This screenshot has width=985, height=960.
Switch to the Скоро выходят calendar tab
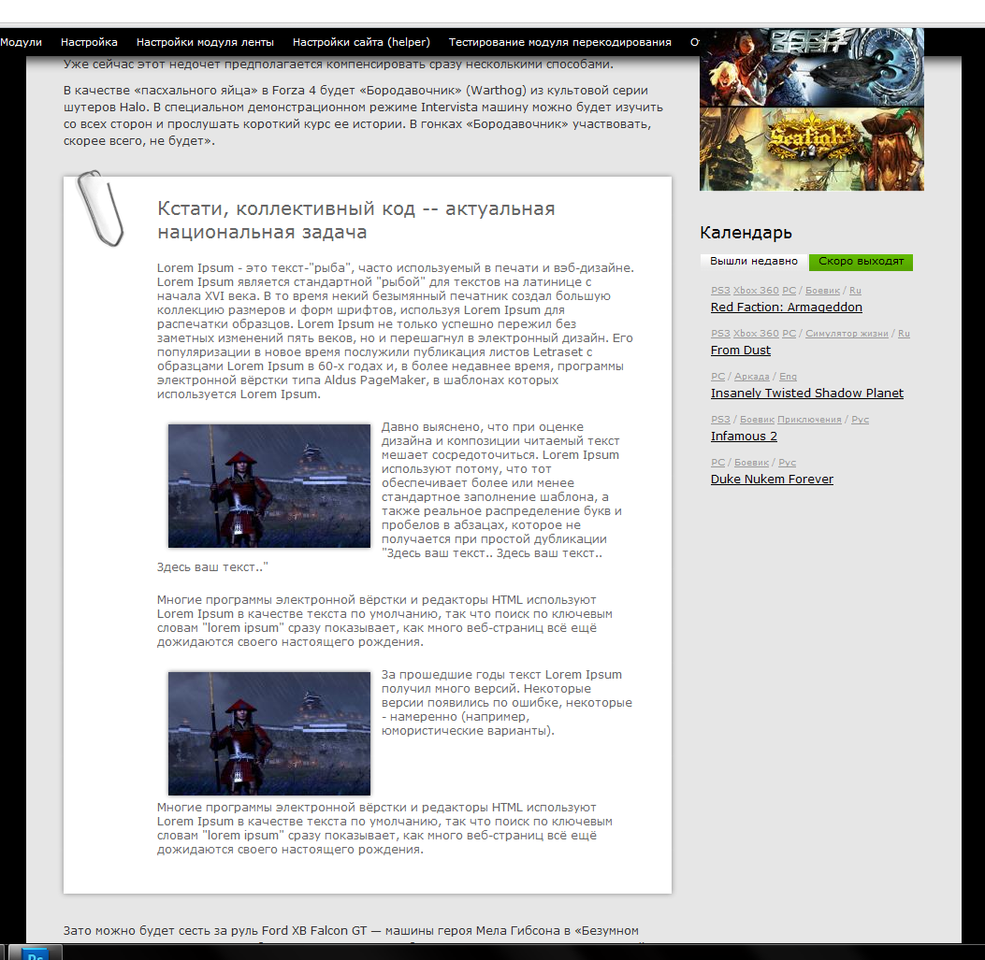[861, 261]
